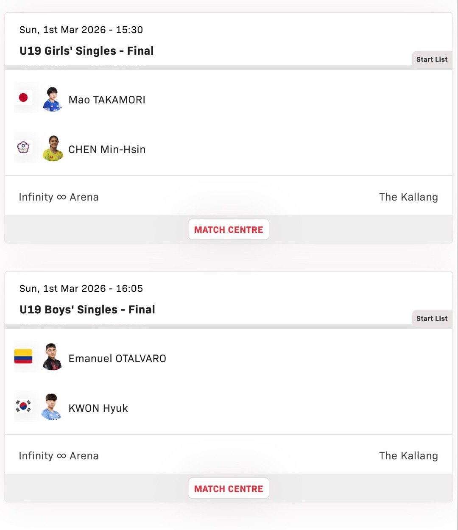The width and height of the screenshot is (458, 530).
Task: Open Start List tab for Boys' Final
Action: (x=432, y=318)
